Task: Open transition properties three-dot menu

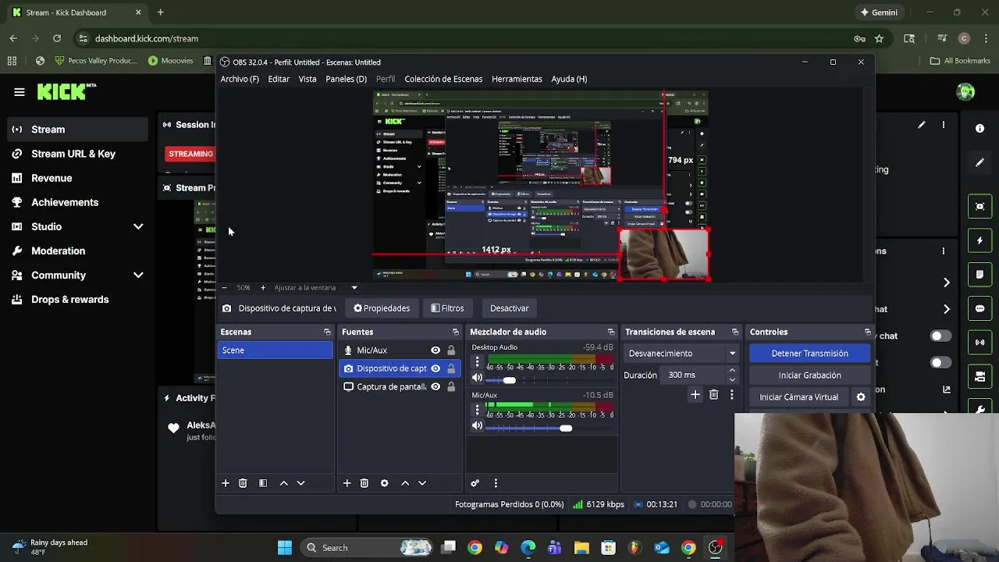Action: click(x=731, y=395)
